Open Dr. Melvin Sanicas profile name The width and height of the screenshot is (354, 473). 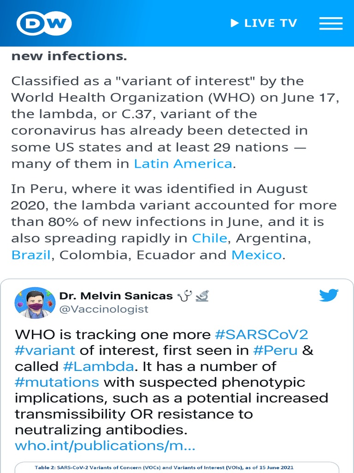pos(116,296)
